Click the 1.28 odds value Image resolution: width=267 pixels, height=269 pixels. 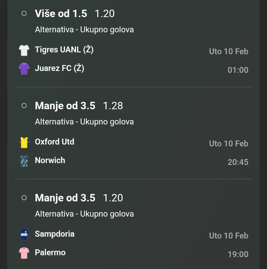pos(113,106)
